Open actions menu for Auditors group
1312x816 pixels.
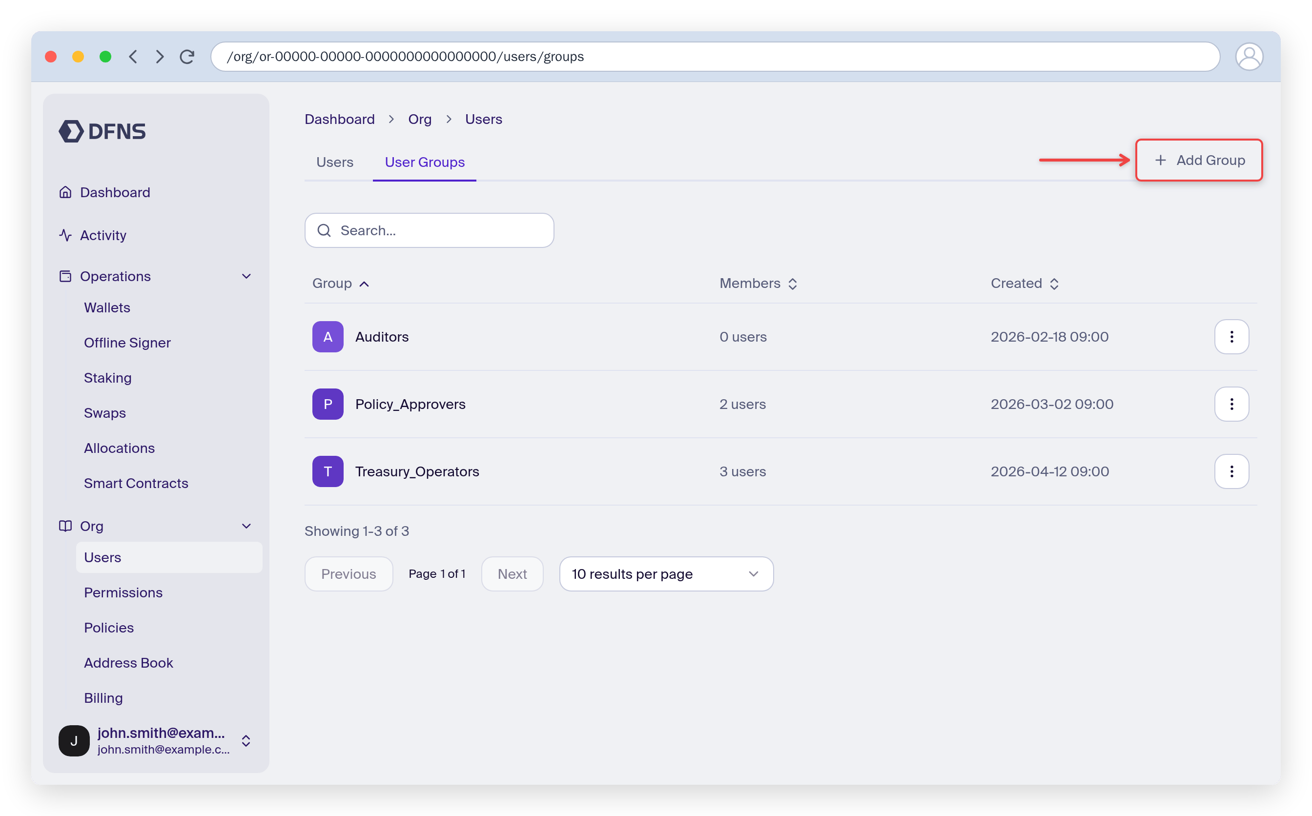point(1231,337)
